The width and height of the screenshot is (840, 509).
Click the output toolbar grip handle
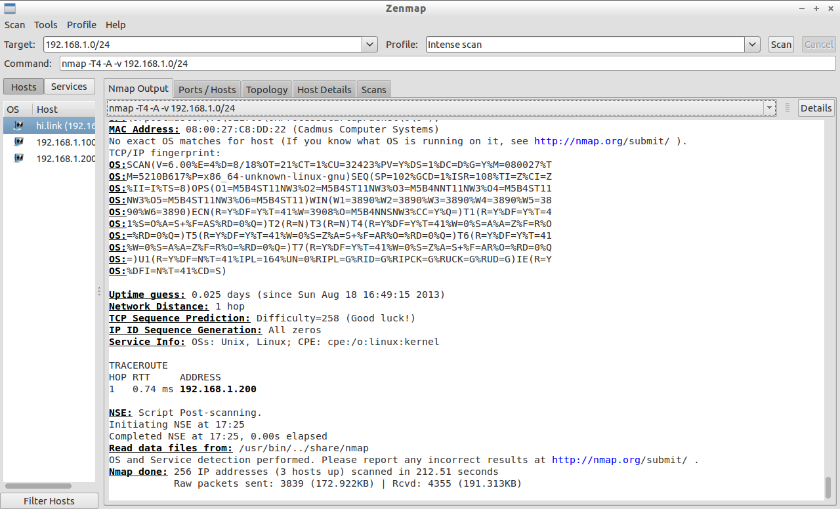coord(787,108)
